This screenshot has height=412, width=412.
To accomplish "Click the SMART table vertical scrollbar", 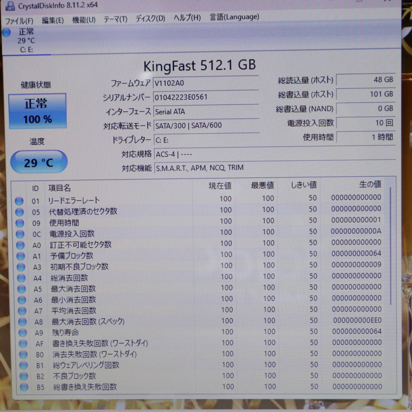I will coord(391,245).
